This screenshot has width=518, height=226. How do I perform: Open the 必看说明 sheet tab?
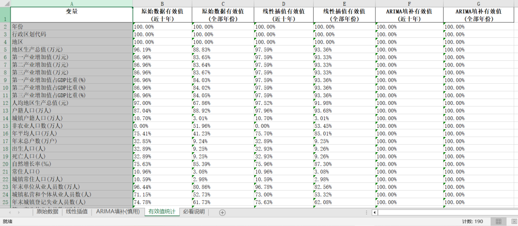click(194, 212)
